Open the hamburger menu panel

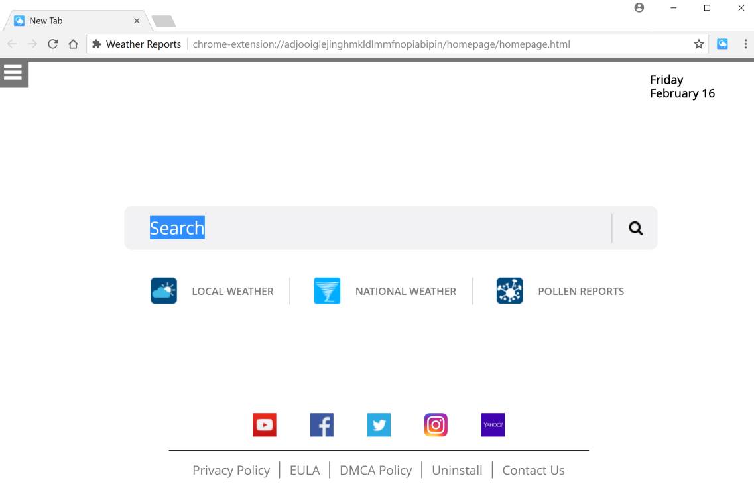13,73
